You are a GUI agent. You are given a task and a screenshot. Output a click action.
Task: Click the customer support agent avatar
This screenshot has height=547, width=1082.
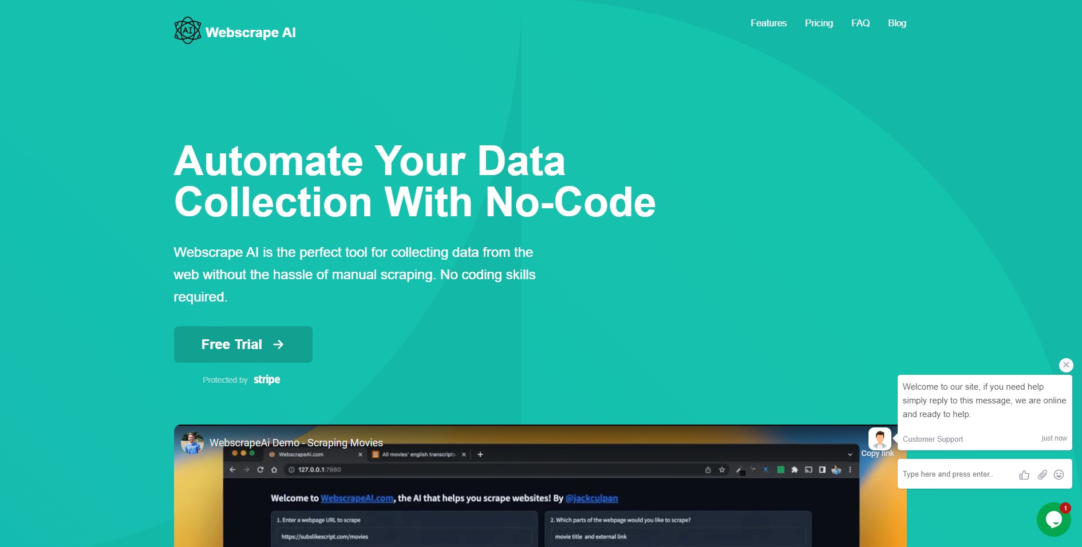point(880,439)
